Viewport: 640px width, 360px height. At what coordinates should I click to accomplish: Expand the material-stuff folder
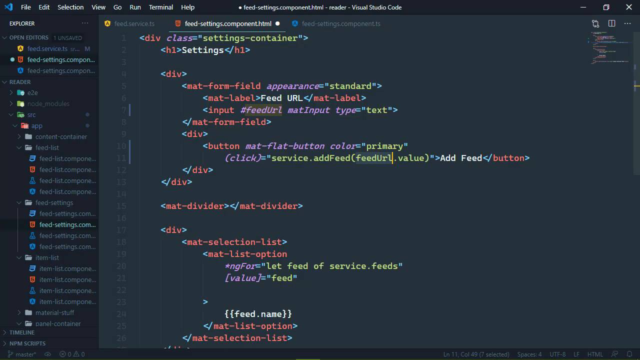click(x=49, y=312)
